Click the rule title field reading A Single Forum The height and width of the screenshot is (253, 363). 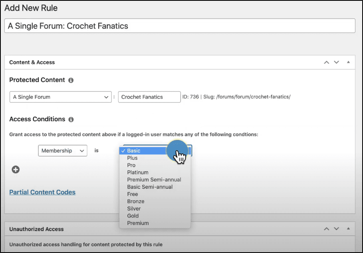180,26
